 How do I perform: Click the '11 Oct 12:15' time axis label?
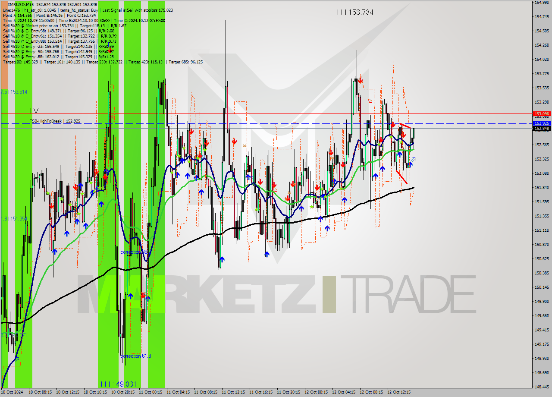pyautogui.click(x=233, y=392)
